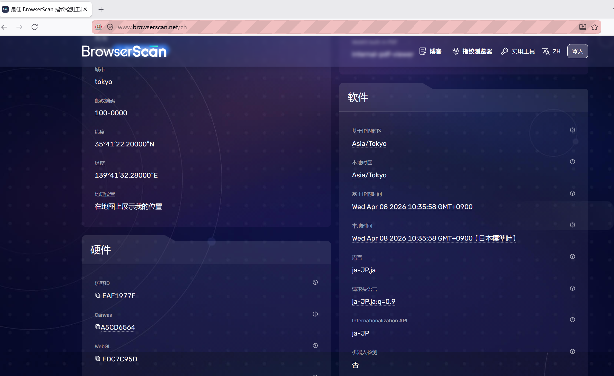Open the 博客 blog section
Screen dimensions: 614x376
click(435, 51)
